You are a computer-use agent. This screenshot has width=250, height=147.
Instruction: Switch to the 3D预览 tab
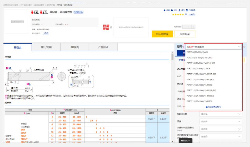pos(74,47)
